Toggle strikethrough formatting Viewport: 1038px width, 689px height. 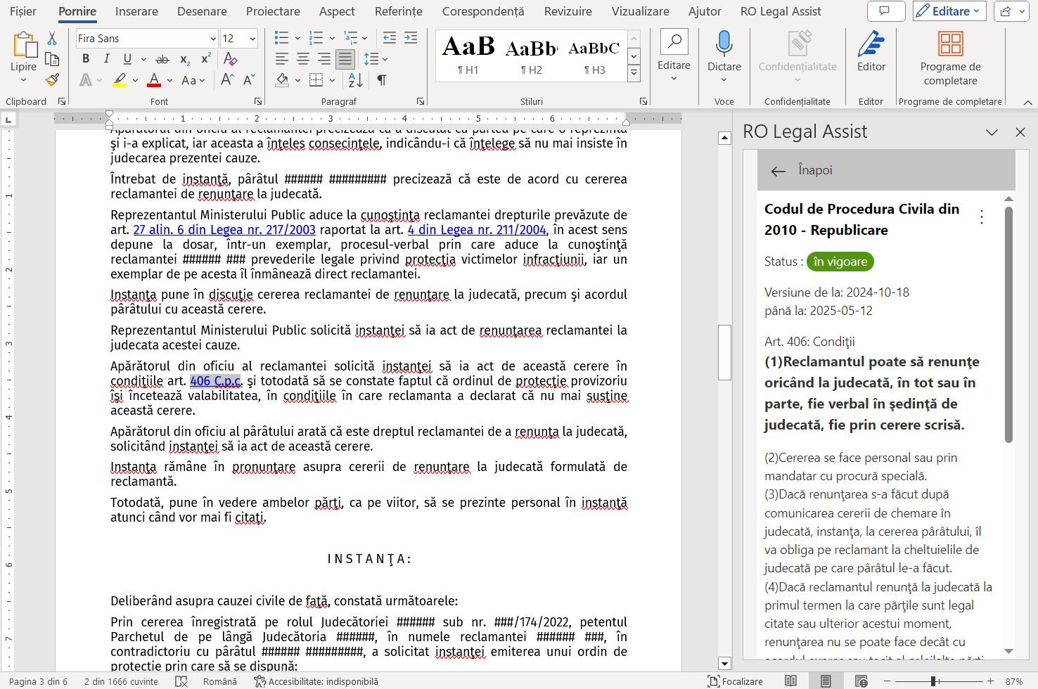coord(162,60)
